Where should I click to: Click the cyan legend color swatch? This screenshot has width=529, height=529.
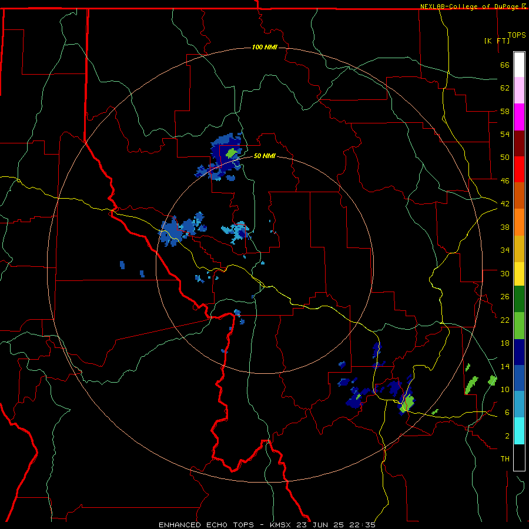(x=519, y=431)
